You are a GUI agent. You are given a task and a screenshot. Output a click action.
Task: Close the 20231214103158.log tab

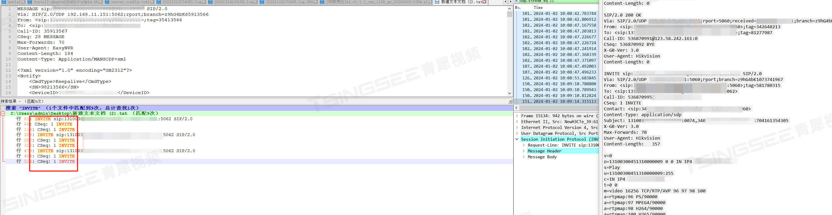coord(255,2)
